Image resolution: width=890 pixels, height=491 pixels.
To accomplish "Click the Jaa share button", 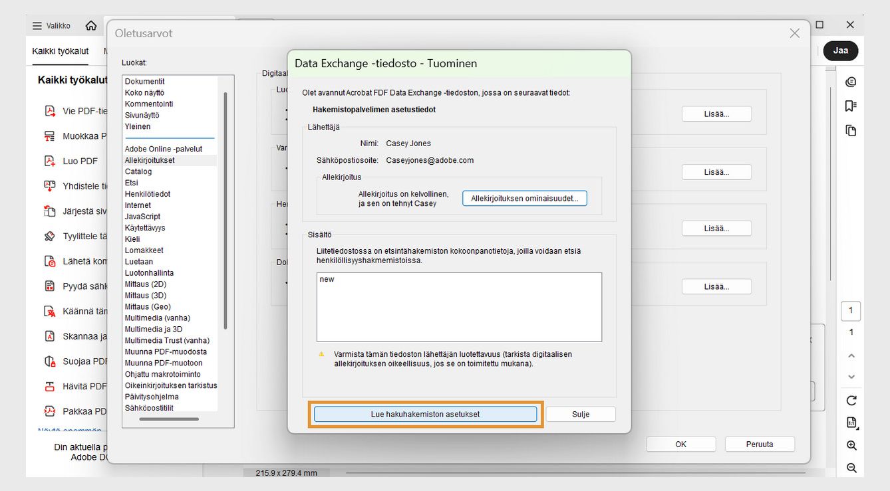I will pyautogui.click(x=841, y=50).
